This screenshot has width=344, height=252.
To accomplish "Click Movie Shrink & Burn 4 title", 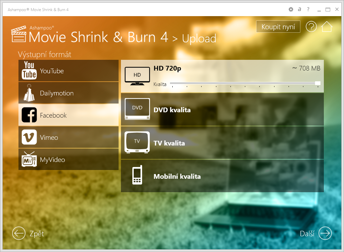I will click(x=98, y=37).
